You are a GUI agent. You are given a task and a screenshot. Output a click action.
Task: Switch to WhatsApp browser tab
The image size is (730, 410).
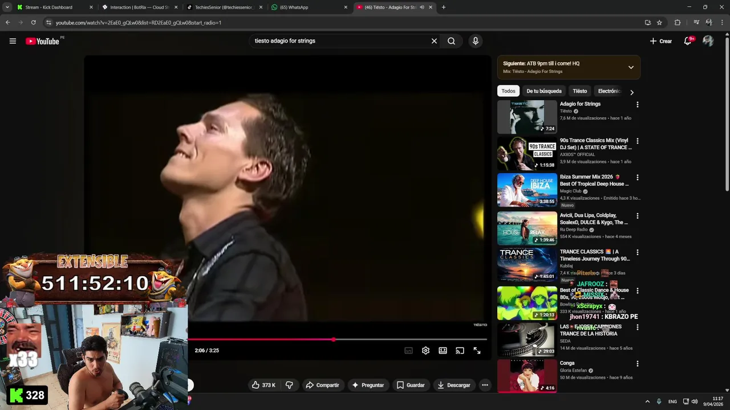pyautogui.click(x=310, y=7)
